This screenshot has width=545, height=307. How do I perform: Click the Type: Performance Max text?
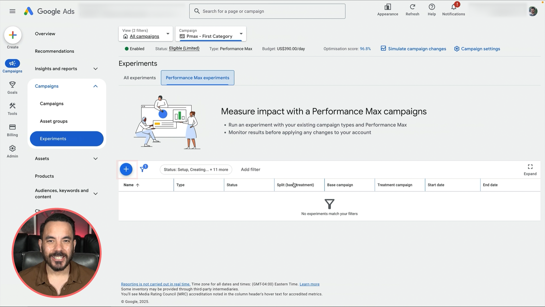(231, 49)
